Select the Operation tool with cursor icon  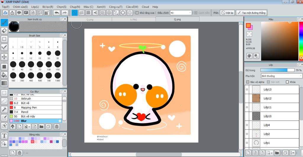click(x=4, y=144)
